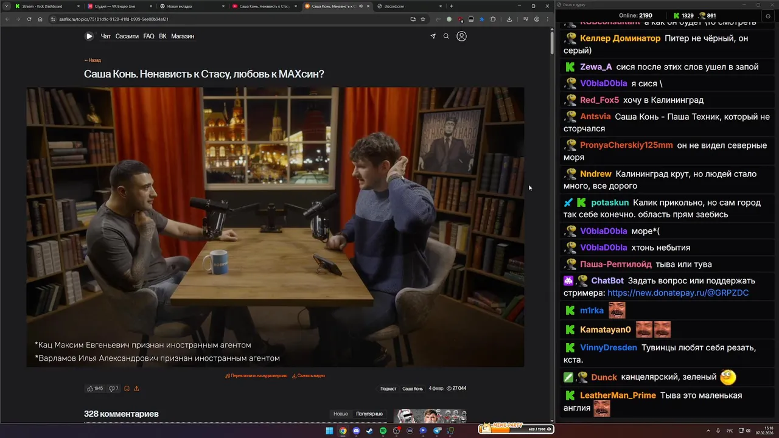
Task: Bookmark this page with star icon
Action: (423, 19)
